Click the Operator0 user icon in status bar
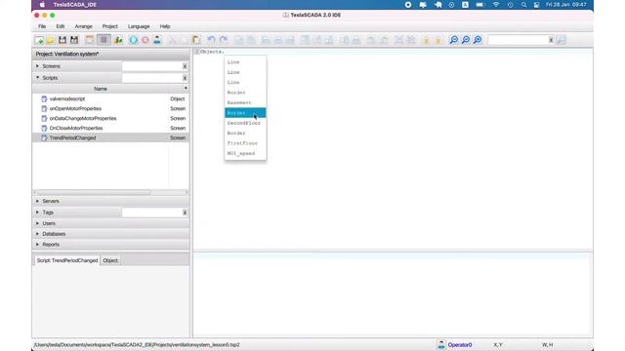This screenshot has height=351, width=625. tap(441, 344)
